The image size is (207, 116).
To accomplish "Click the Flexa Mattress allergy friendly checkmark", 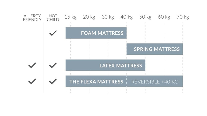I will [x=32, y=81].
